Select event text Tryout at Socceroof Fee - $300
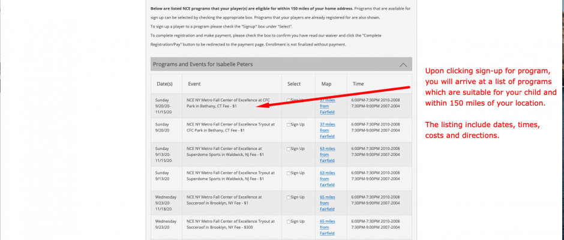 click(230, 224)
